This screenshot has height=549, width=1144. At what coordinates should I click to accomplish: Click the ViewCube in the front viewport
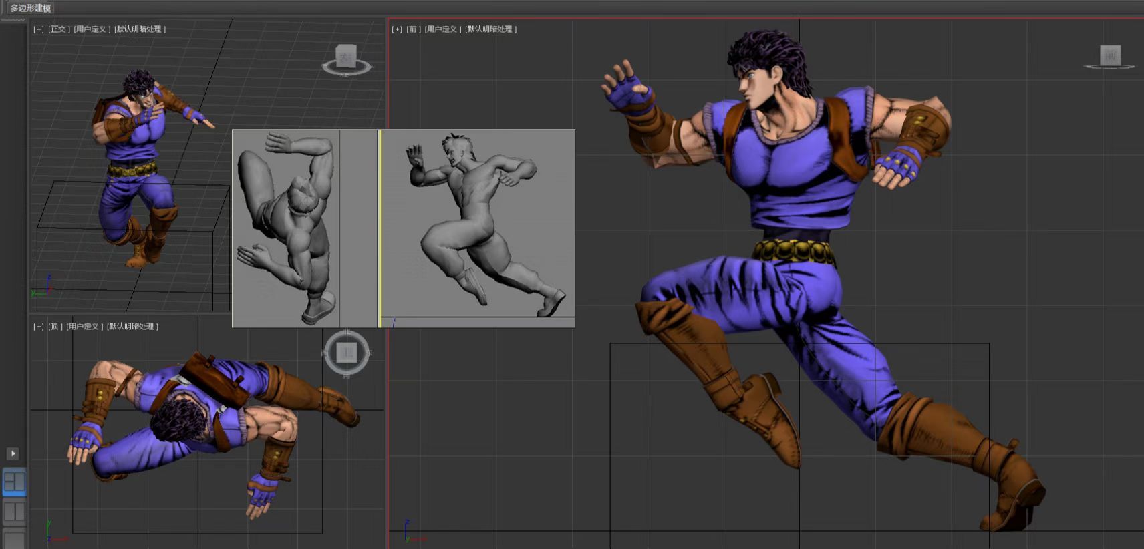tap(1110, 55)
